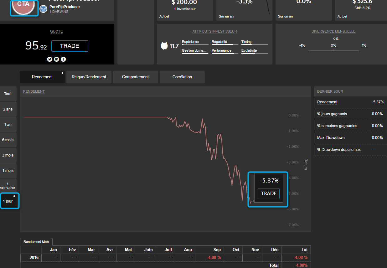
Task: Click the Attributs Investisseur heading
Action: 215,31
